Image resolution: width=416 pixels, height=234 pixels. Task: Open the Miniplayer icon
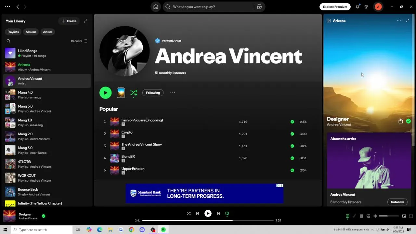404,216
